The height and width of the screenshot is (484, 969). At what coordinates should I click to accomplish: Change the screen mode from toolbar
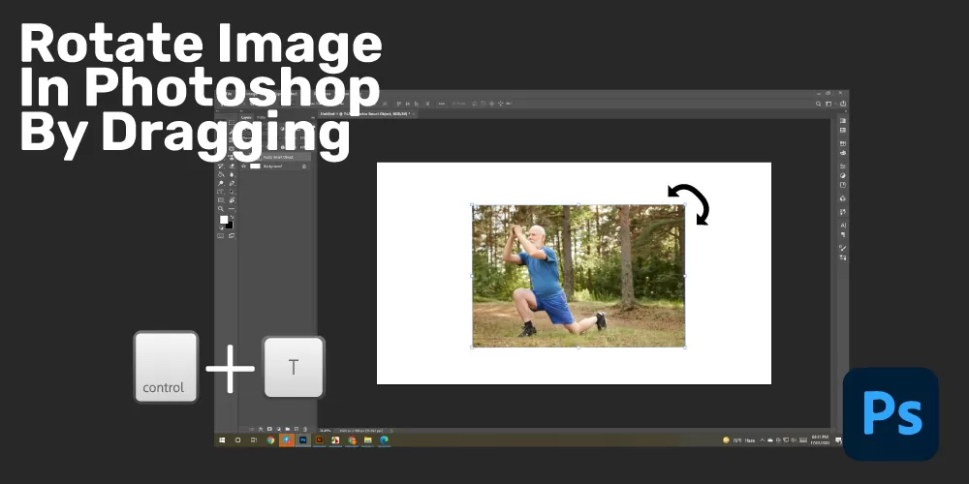pyautogui.click(x=232, y=235)
